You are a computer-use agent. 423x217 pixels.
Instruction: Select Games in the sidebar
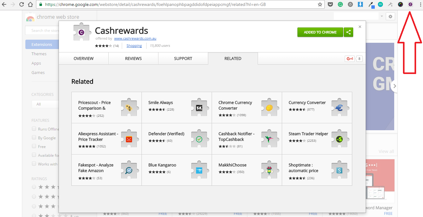38,72
